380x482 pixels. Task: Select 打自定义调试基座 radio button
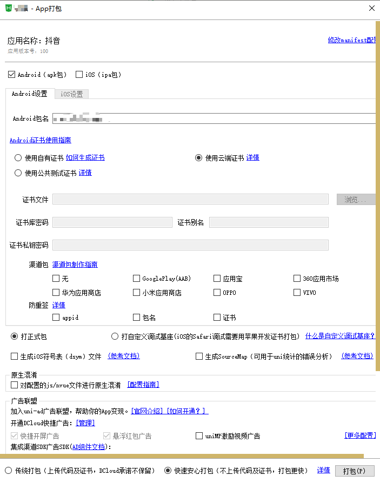115,336
